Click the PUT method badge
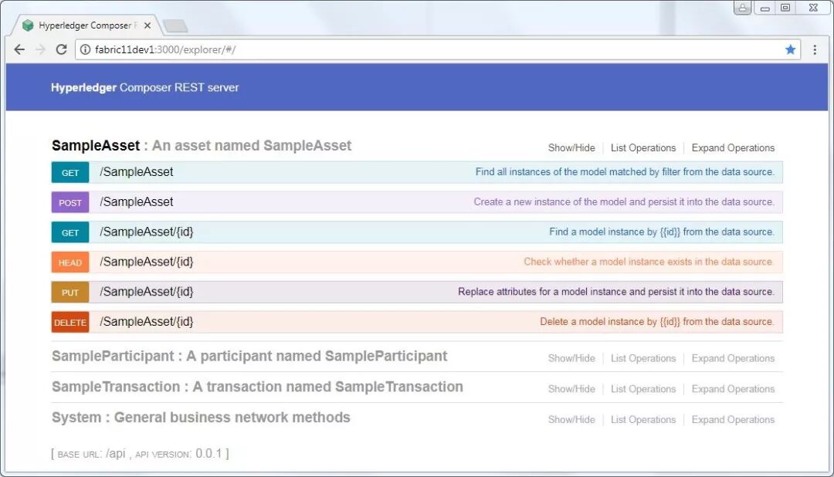 70,292
